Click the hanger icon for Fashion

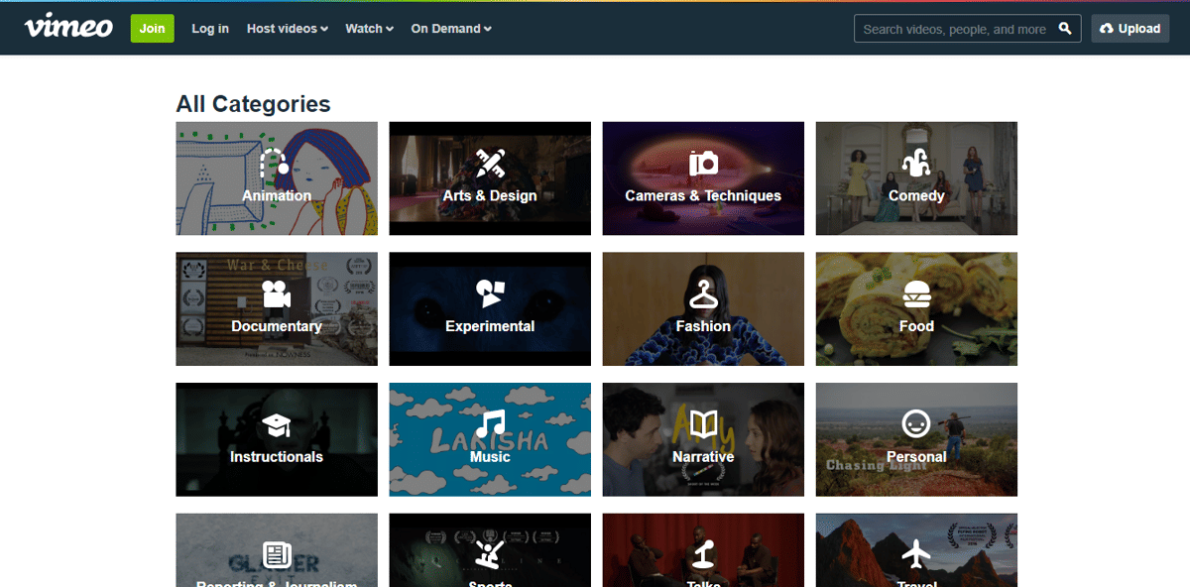point(703,293)
